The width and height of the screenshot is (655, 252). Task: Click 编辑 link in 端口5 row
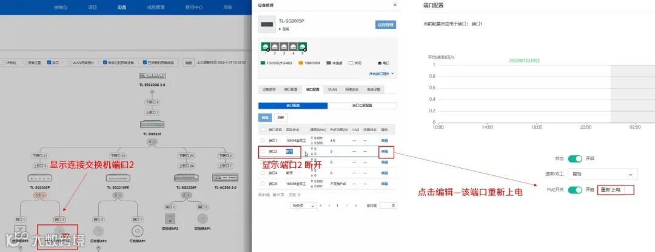point(385,184)
